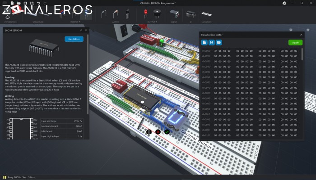This screenshot has width=316, height=180.
Task: Close the 28C16 EEPROM info panel
Action: [86, 30]
